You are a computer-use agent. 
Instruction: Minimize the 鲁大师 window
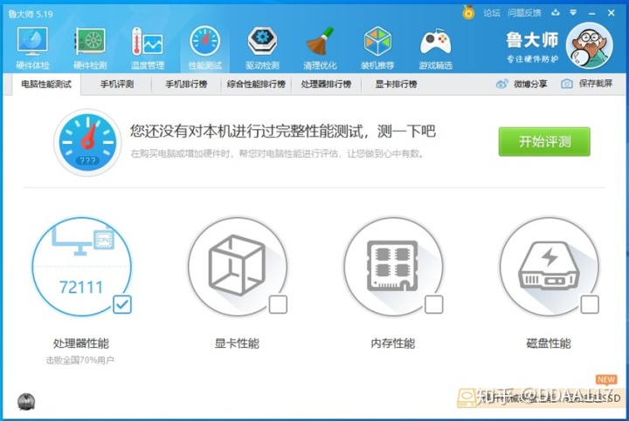pyautogui.click(x=592, y=13)
